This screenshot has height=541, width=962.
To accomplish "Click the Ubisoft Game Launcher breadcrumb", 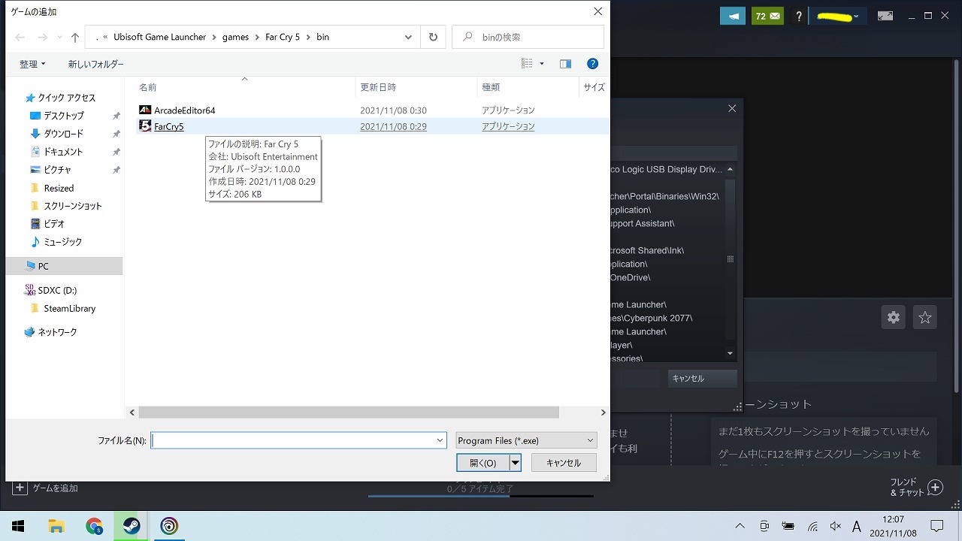I will [159, 37].
